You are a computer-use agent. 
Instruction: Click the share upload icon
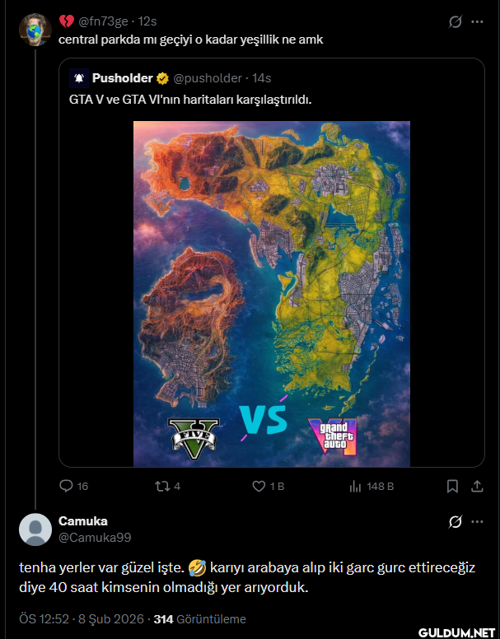(x=477, y=486)
